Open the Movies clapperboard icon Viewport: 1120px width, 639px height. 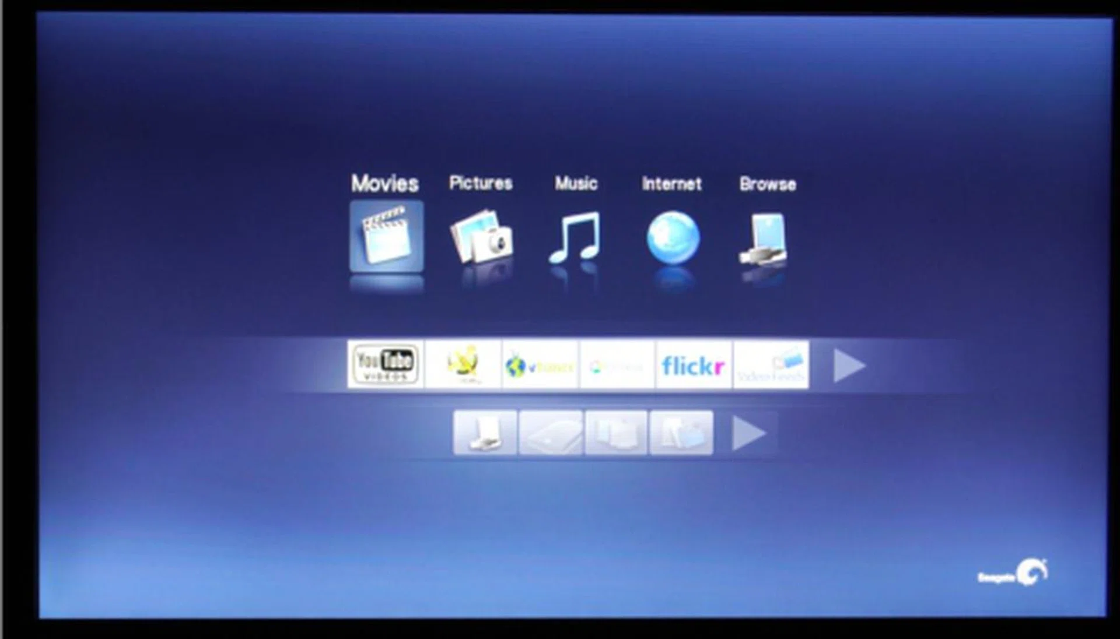pos(386,237)
